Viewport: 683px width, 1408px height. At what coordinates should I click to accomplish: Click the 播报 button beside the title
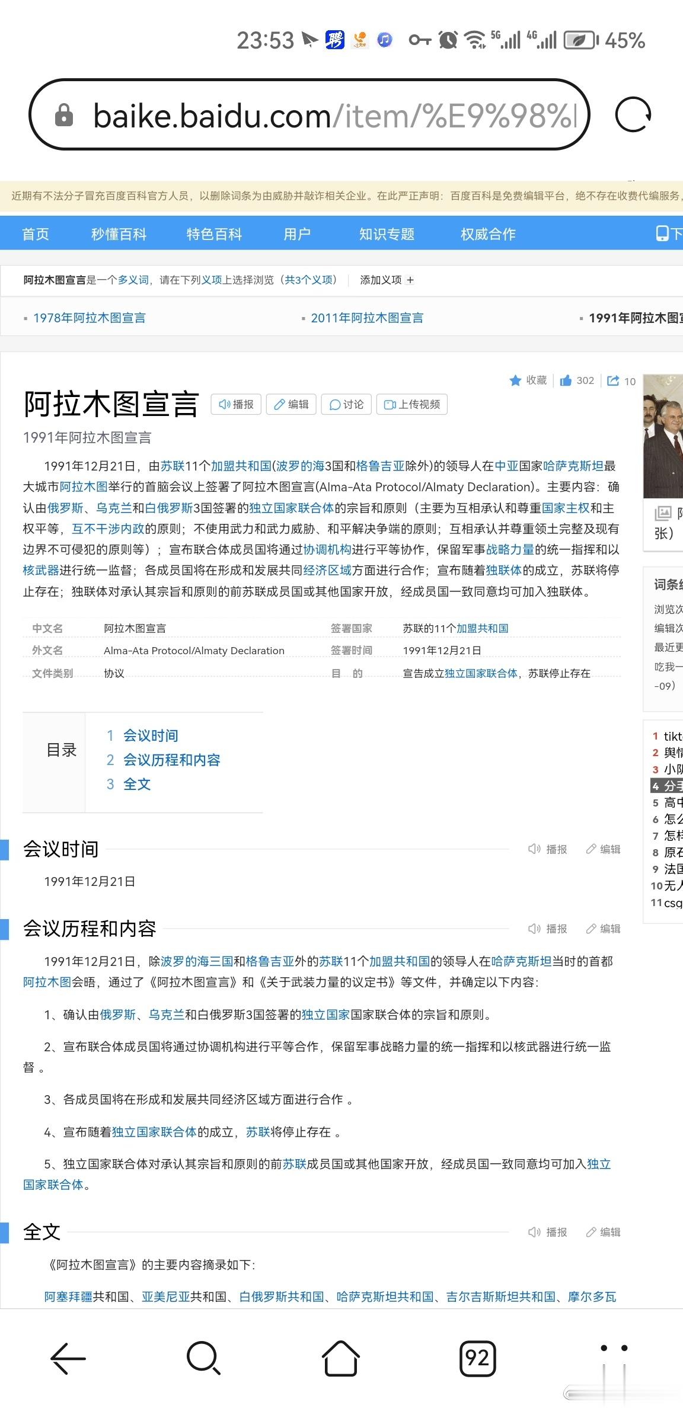click(236, 404)
